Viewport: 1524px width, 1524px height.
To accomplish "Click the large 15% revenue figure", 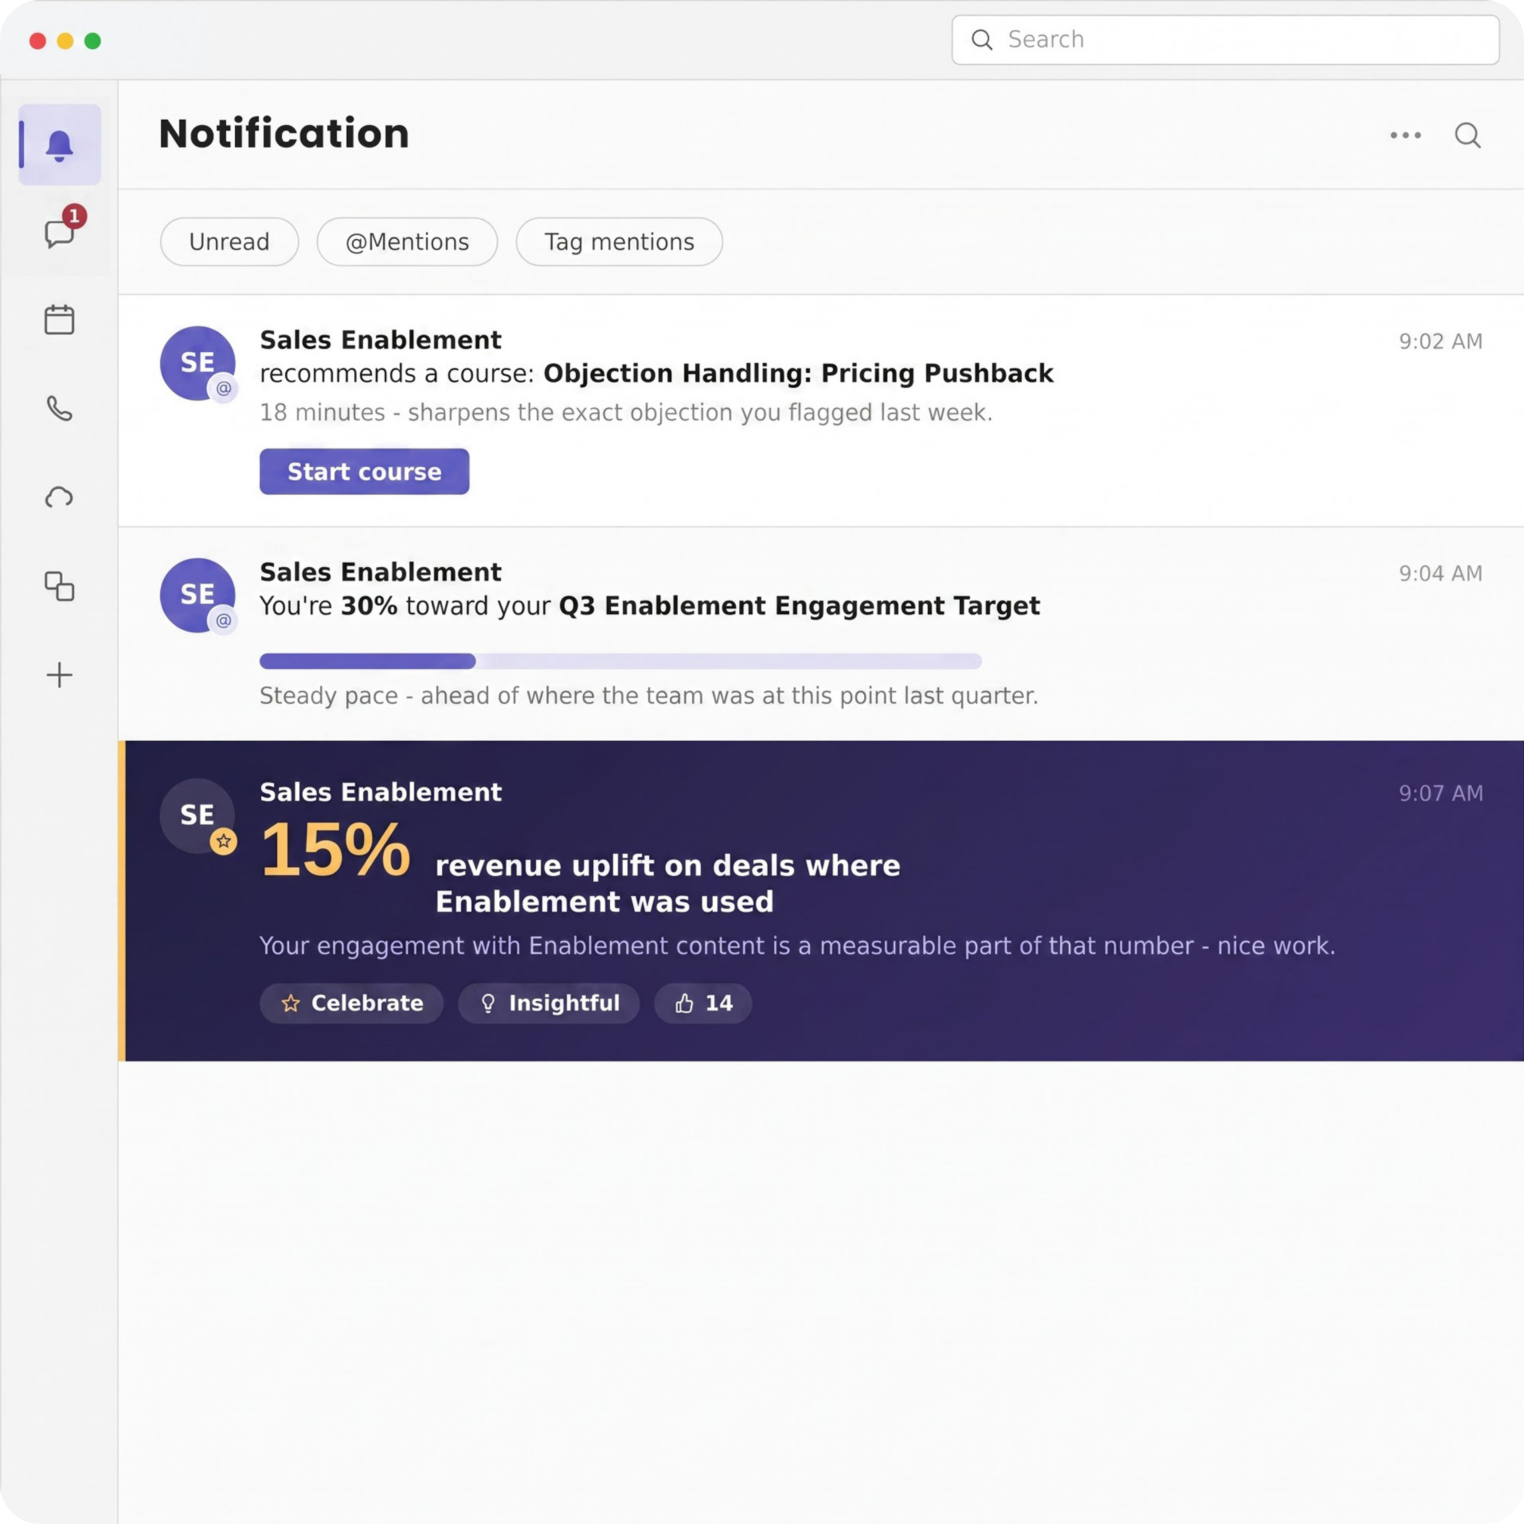I will coord(335,850).
